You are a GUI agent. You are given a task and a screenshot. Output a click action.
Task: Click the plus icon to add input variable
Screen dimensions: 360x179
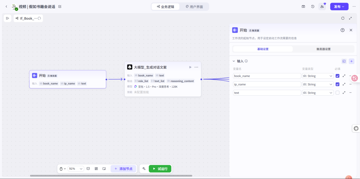(x=351, y=61)
